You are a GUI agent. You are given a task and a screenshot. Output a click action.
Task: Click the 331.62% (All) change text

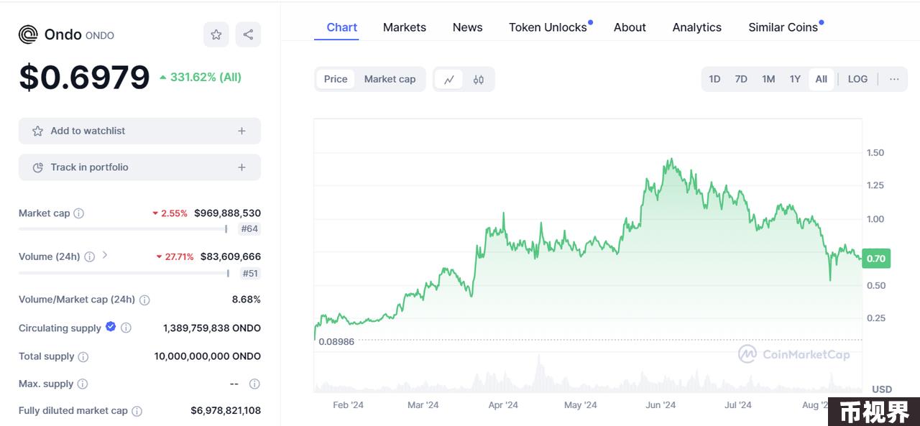206,77
